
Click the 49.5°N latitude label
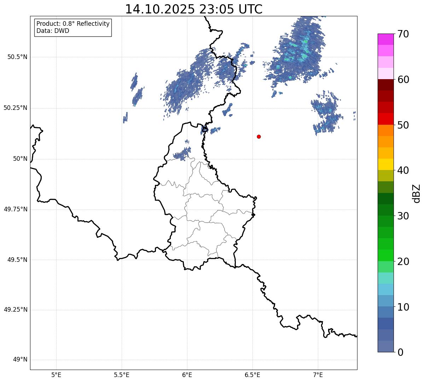(x=17, y=260)
